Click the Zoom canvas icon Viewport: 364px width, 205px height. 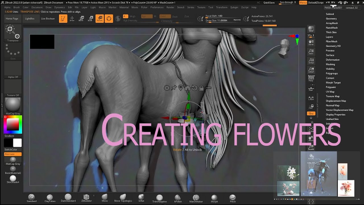[x=311, y=52]
